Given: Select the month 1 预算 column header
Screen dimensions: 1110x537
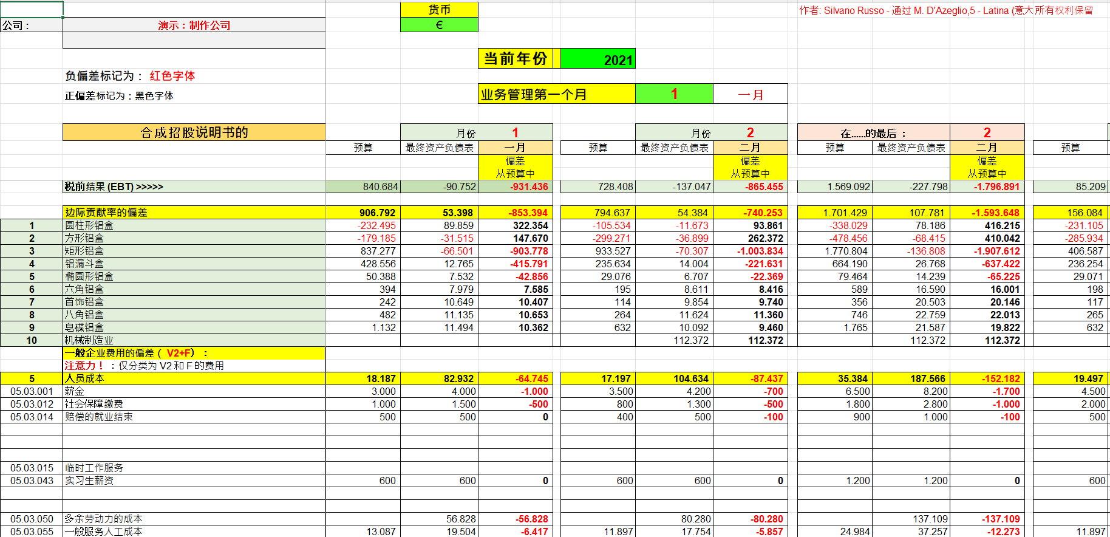Looking at the screenshot, I should pos(363,147).
